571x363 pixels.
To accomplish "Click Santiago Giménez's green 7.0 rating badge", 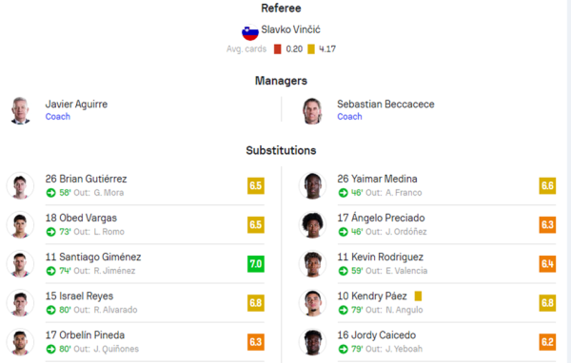I will coord(256,264).
